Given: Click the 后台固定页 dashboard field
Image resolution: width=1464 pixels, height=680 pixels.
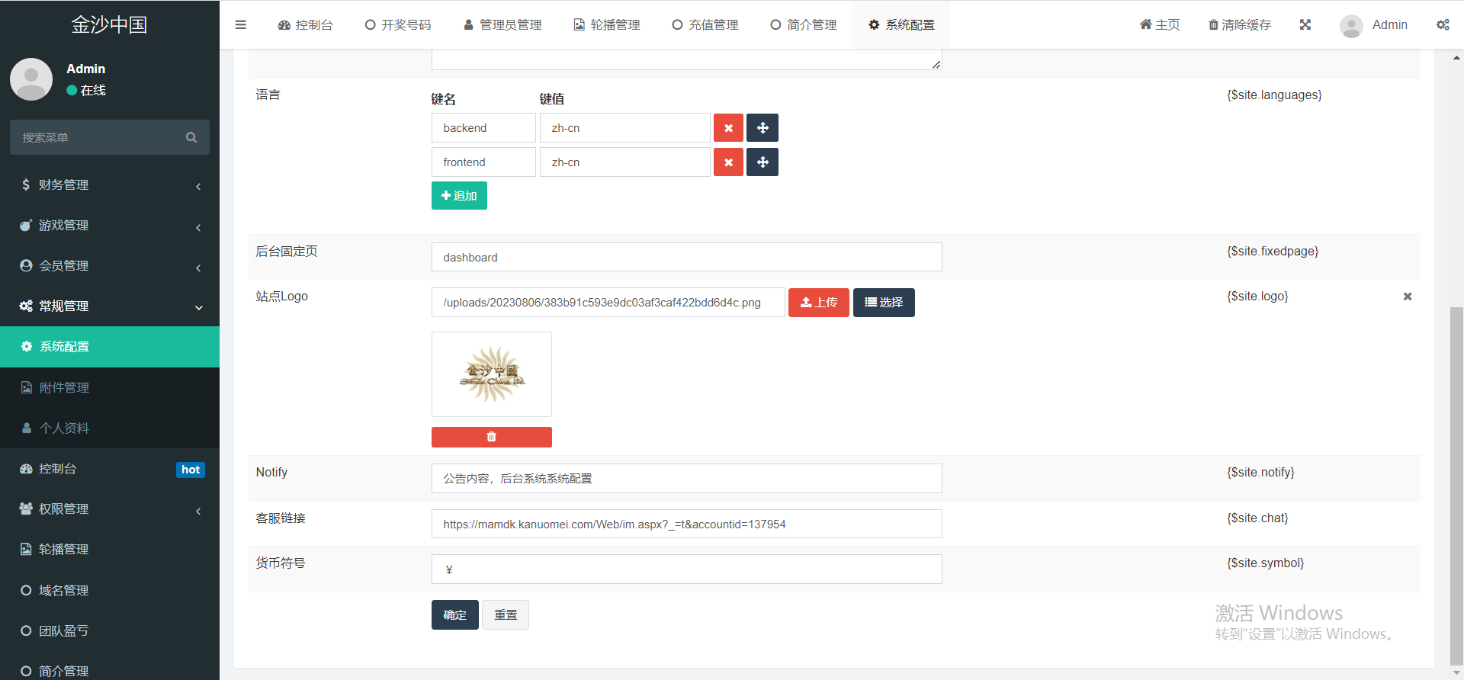Looking at the screenshot, I should (687, 257).
